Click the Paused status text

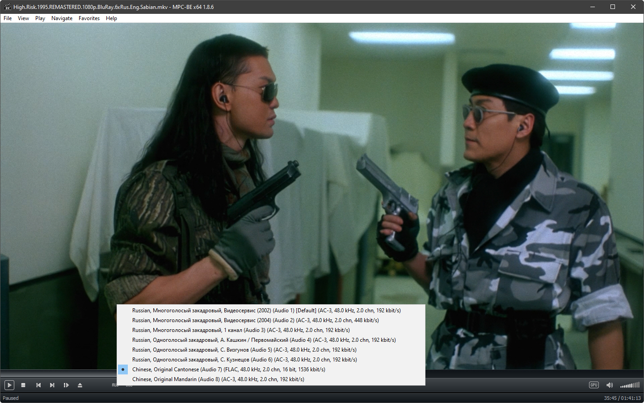[x=11, y=398]
